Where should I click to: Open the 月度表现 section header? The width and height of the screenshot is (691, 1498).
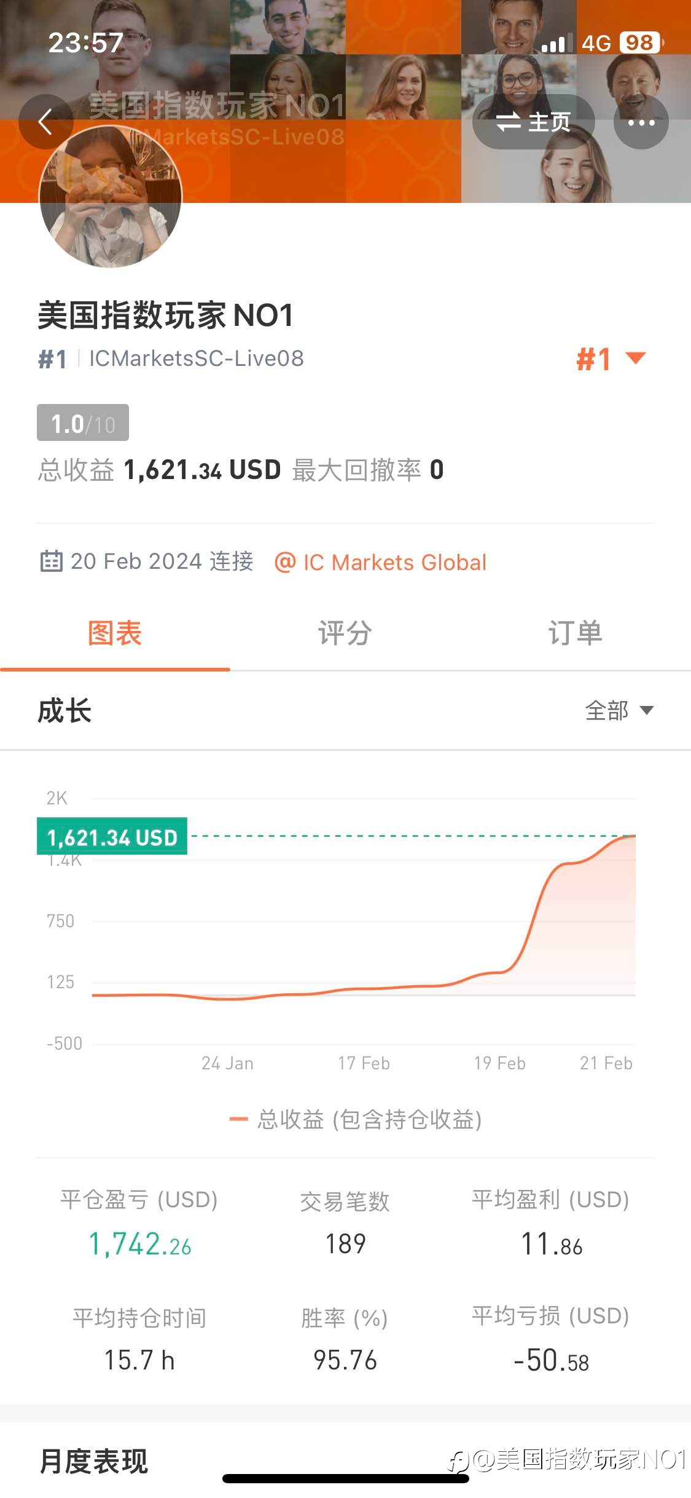(x=93, y=1460)
